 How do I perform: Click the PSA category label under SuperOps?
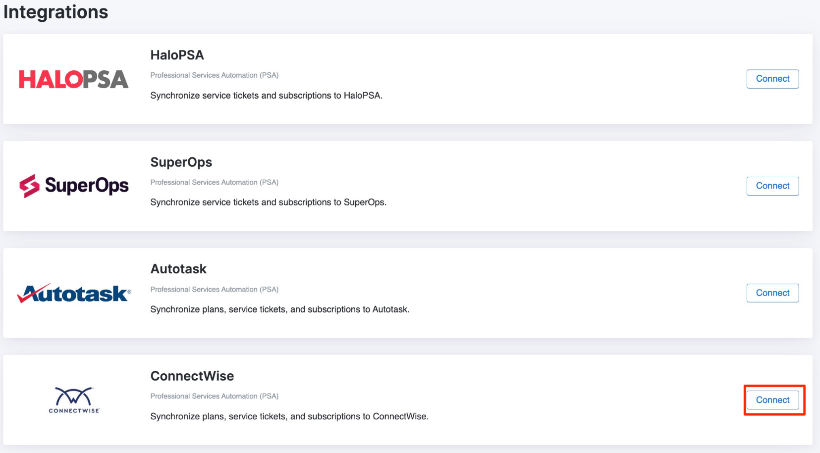point(214,182)
